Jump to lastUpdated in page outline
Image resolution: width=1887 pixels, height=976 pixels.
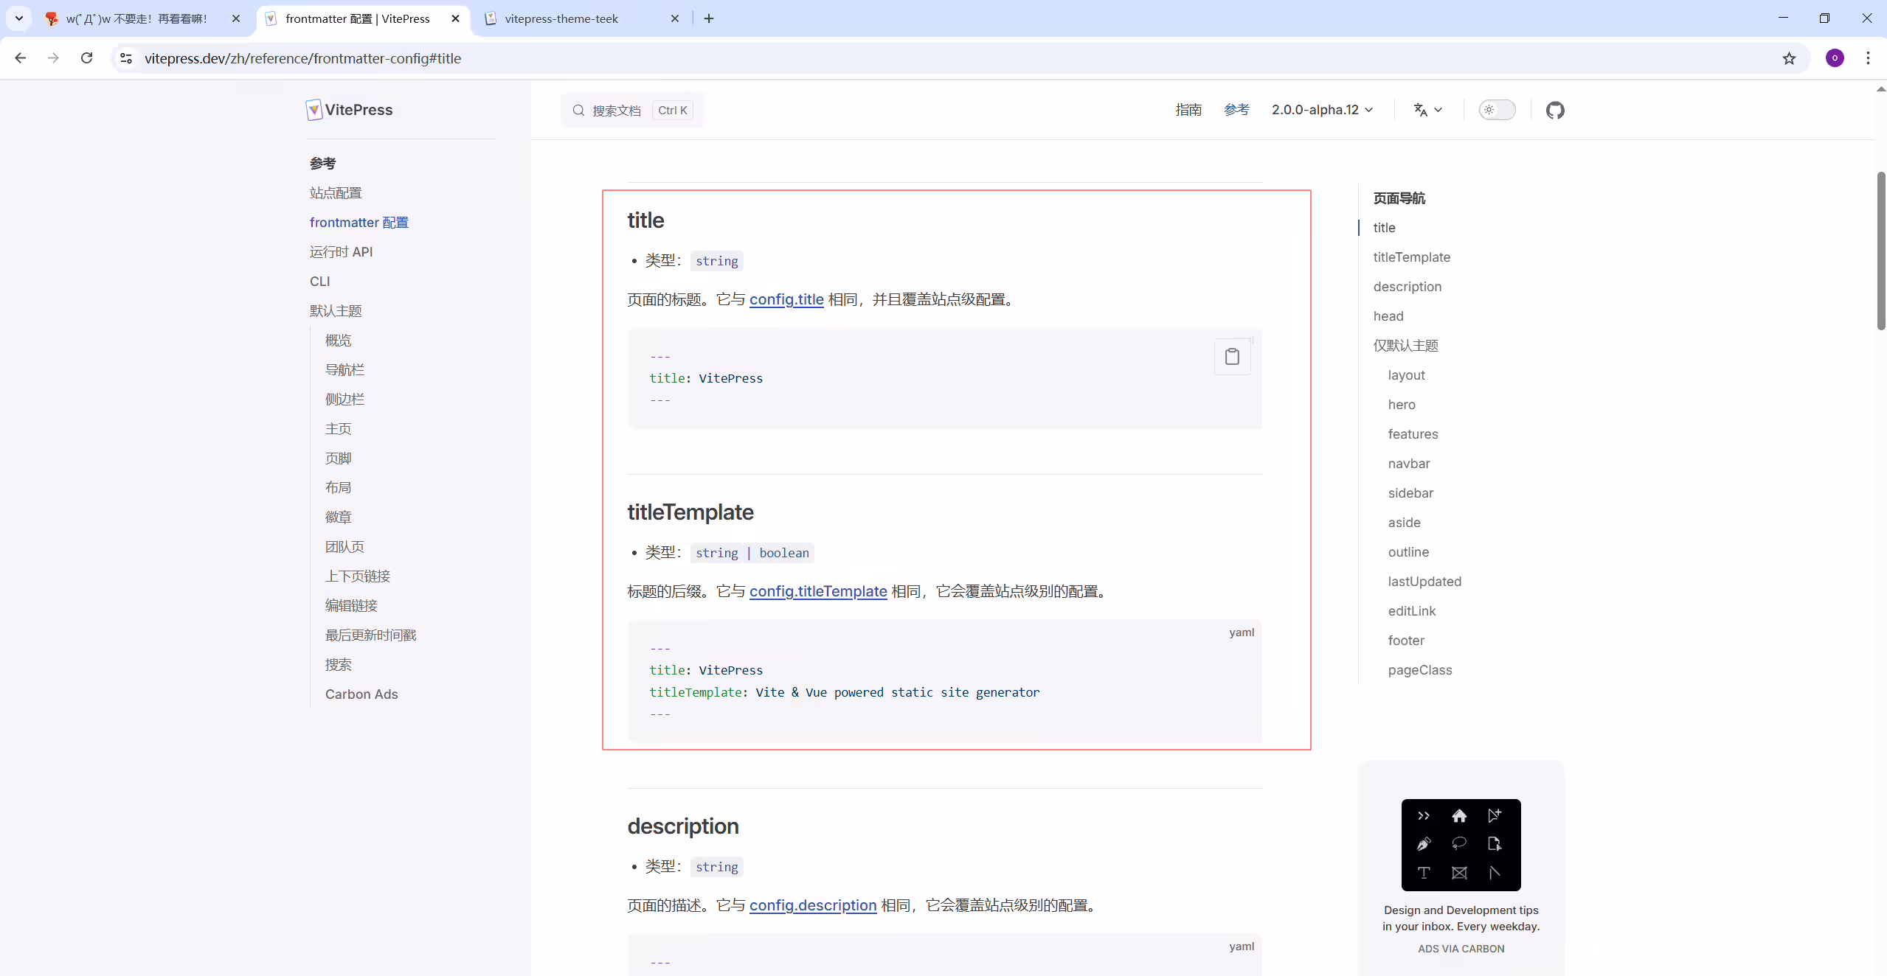[x=1424, y=582]
